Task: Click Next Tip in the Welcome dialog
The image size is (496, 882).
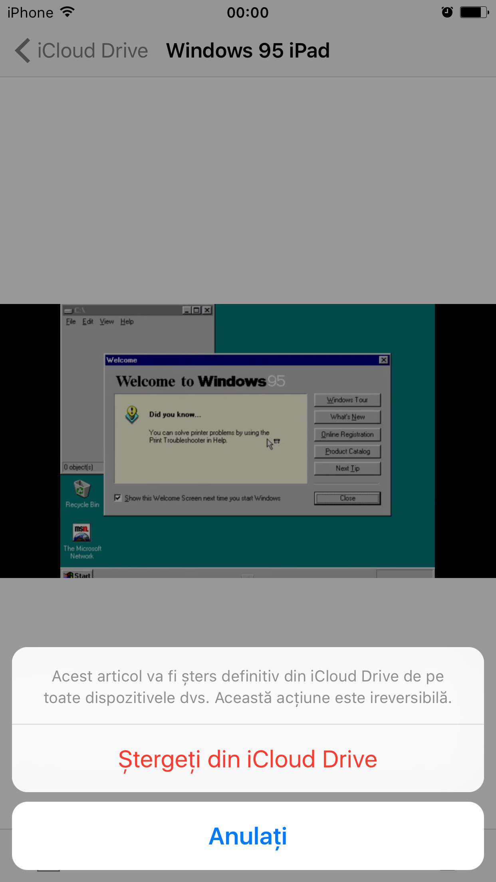Action: click(x=347, y=468)
